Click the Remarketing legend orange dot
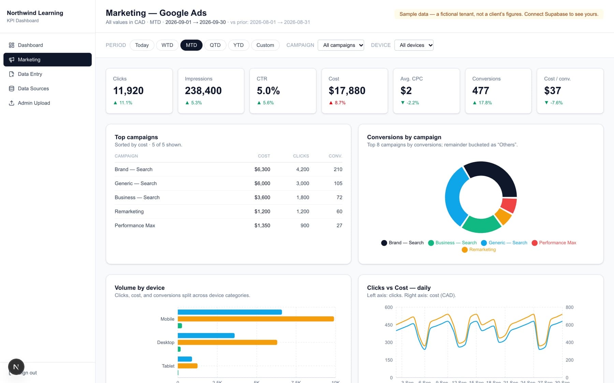Image resolution: width=614 pixels, height=383 pixels. pos(464,250)
